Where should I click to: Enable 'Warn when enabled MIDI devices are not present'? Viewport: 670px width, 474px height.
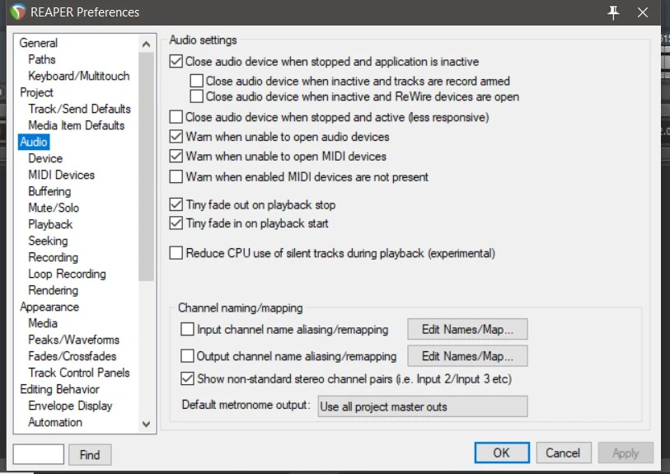[176, 176]
